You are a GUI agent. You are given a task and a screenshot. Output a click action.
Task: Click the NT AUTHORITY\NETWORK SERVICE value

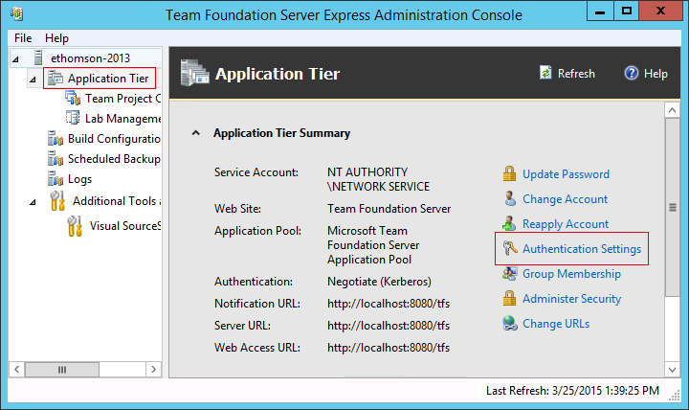coord(378,179)
